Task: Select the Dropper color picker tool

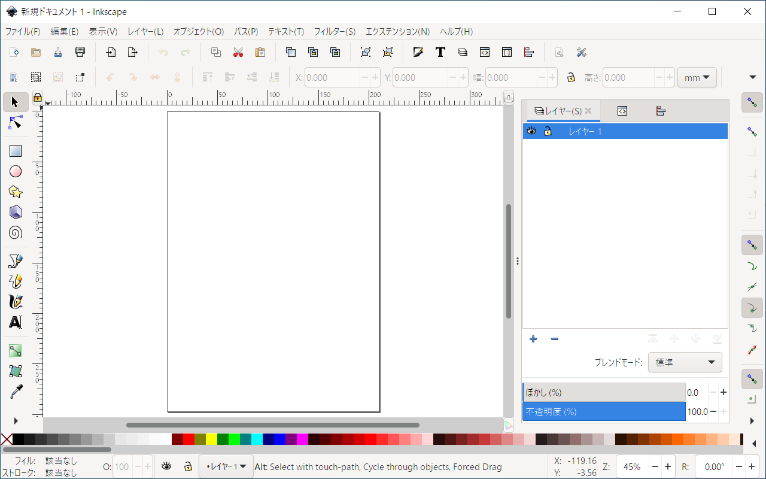Action: [x=16, y=392]
